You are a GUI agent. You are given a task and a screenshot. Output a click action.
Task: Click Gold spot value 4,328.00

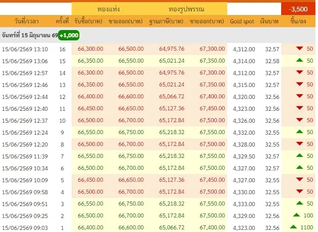(x=244, y=144)
